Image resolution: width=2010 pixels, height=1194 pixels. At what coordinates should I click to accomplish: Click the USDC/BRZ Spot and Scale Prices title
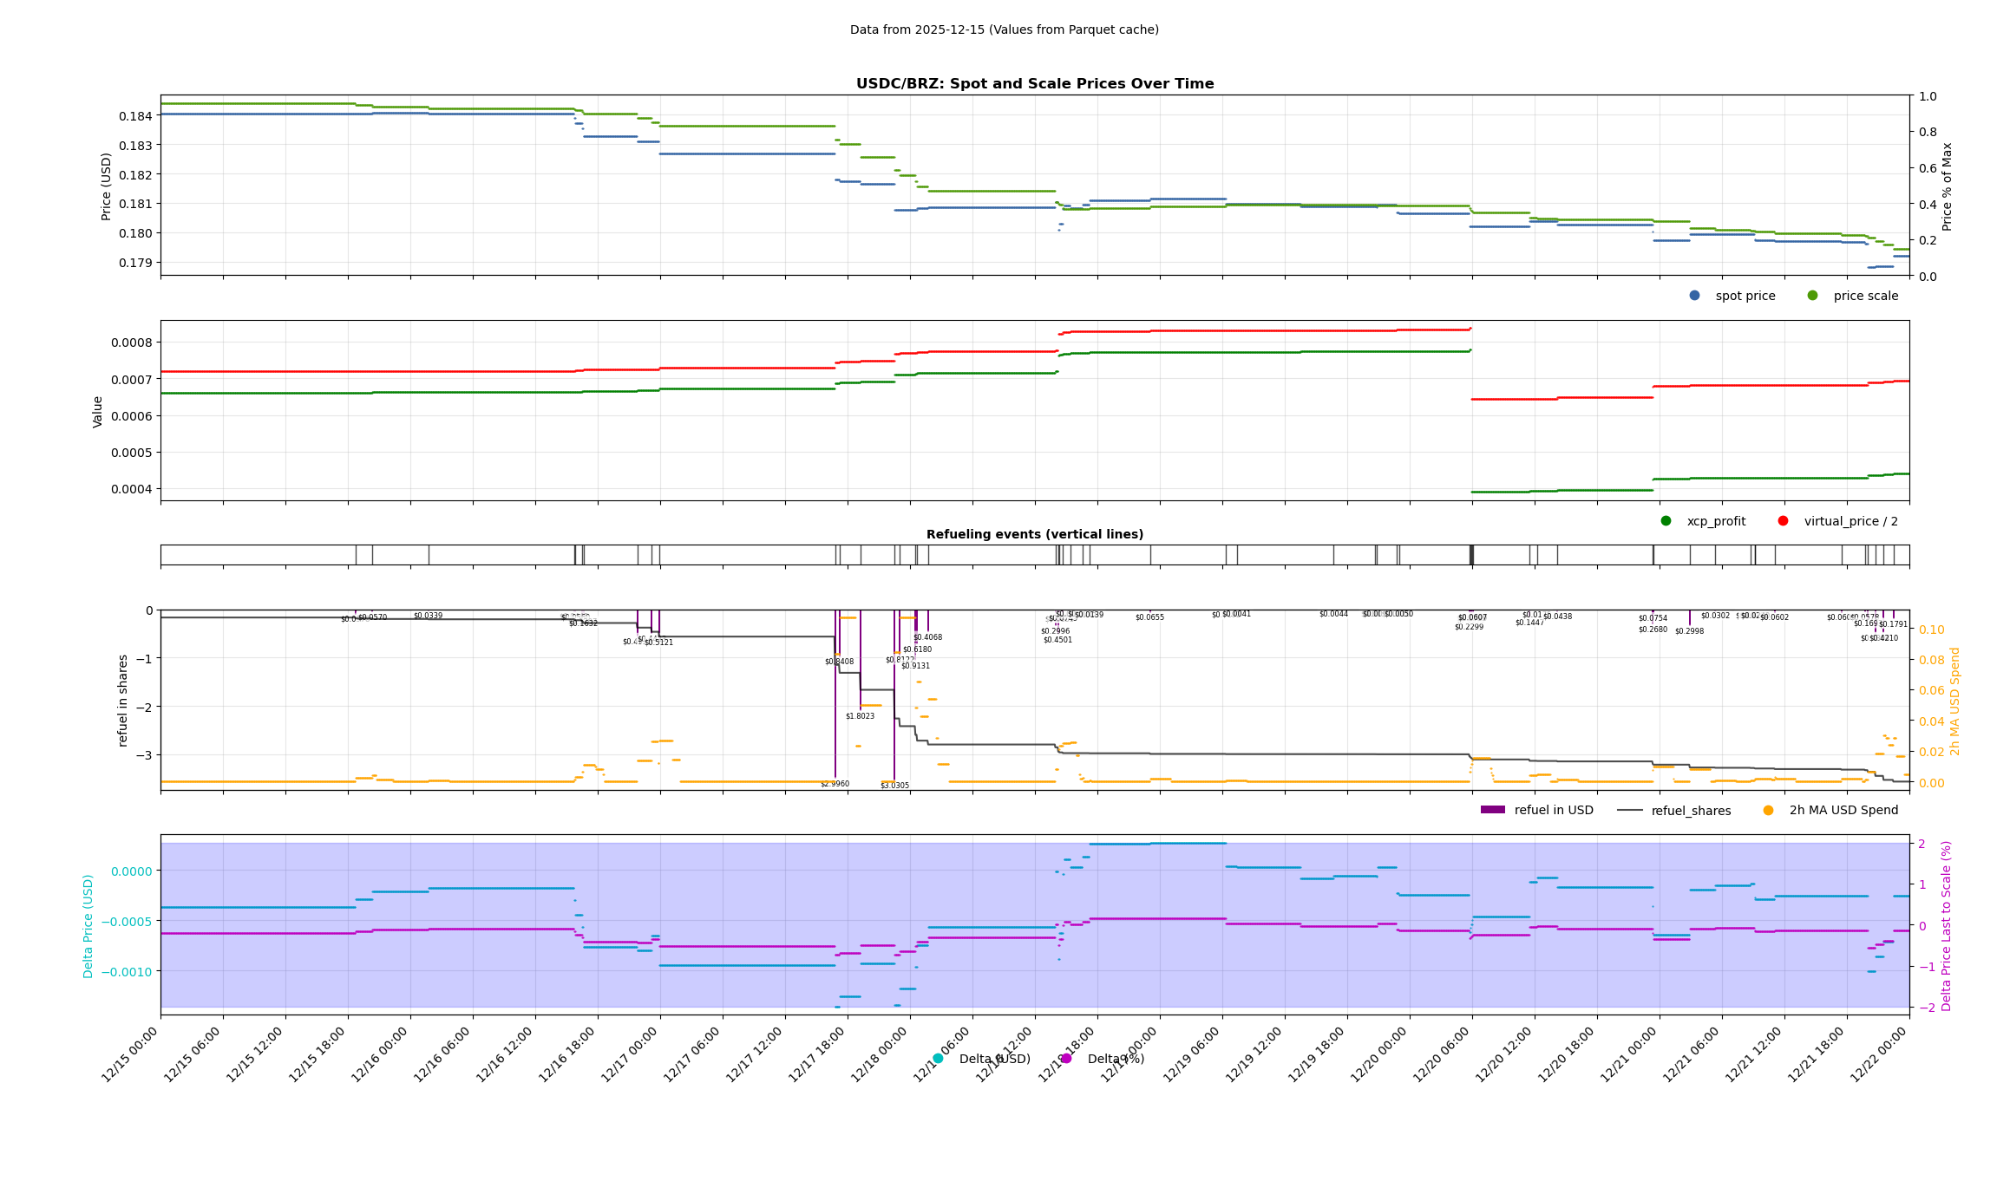point(1034,84)
